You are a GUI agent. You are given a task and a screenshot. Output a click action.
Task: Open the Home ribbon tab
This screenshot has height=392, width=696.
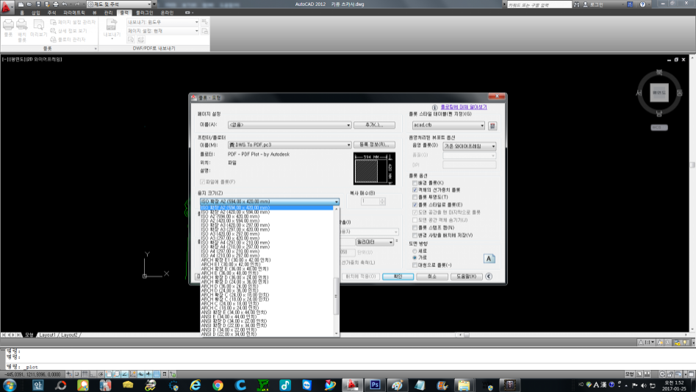pos(22,13)
